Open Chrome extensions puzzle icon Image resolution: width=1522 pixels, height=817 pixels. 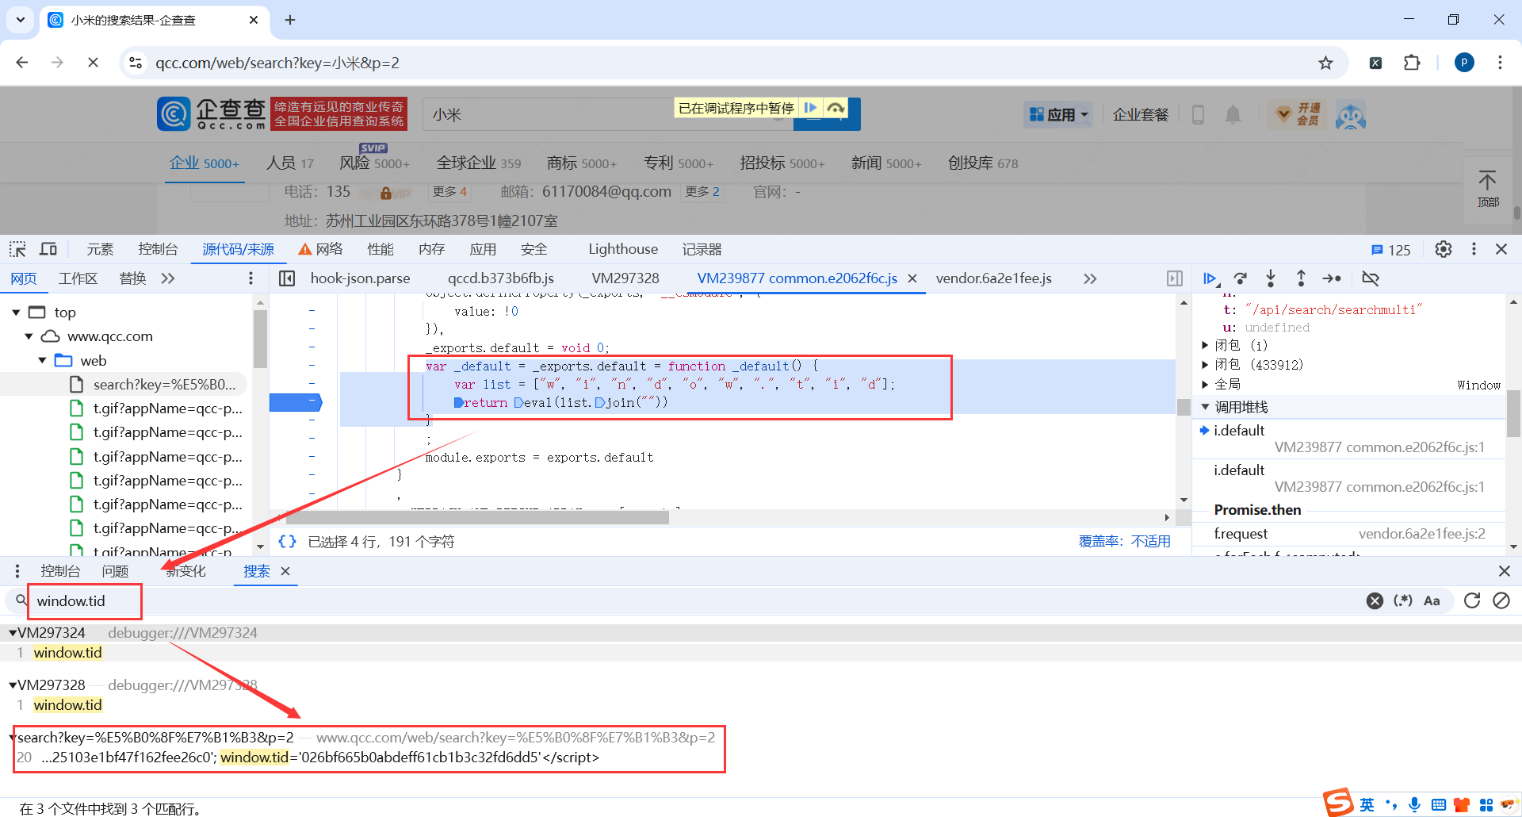point(1412,63)
